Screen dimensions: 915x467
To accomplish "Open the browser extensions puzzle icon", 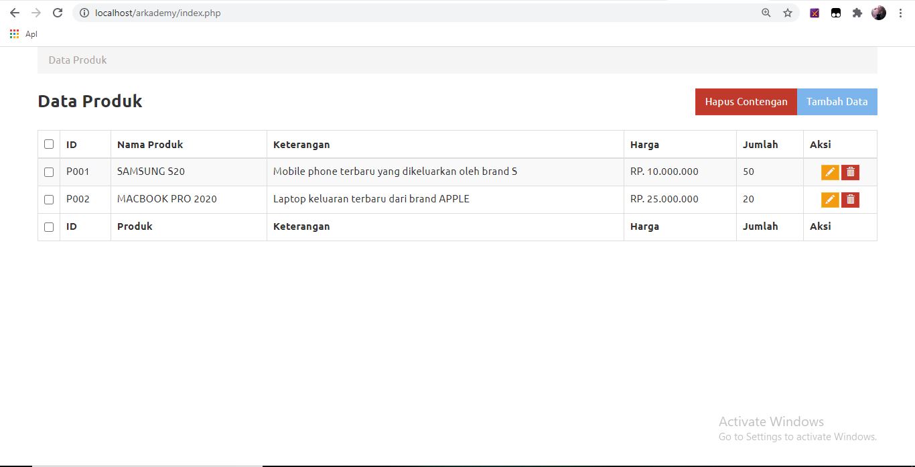I will [857, 12].
